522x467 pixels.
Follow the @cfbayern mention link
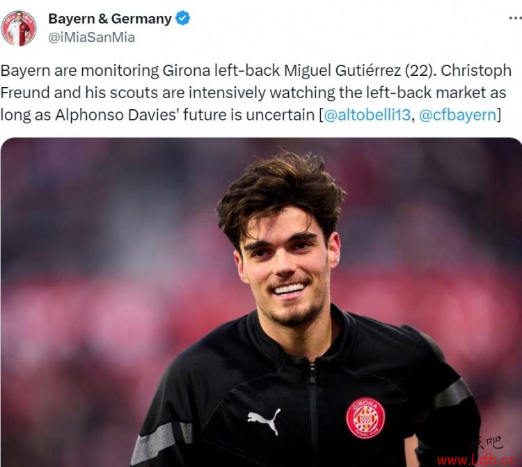tap(458, 115)
